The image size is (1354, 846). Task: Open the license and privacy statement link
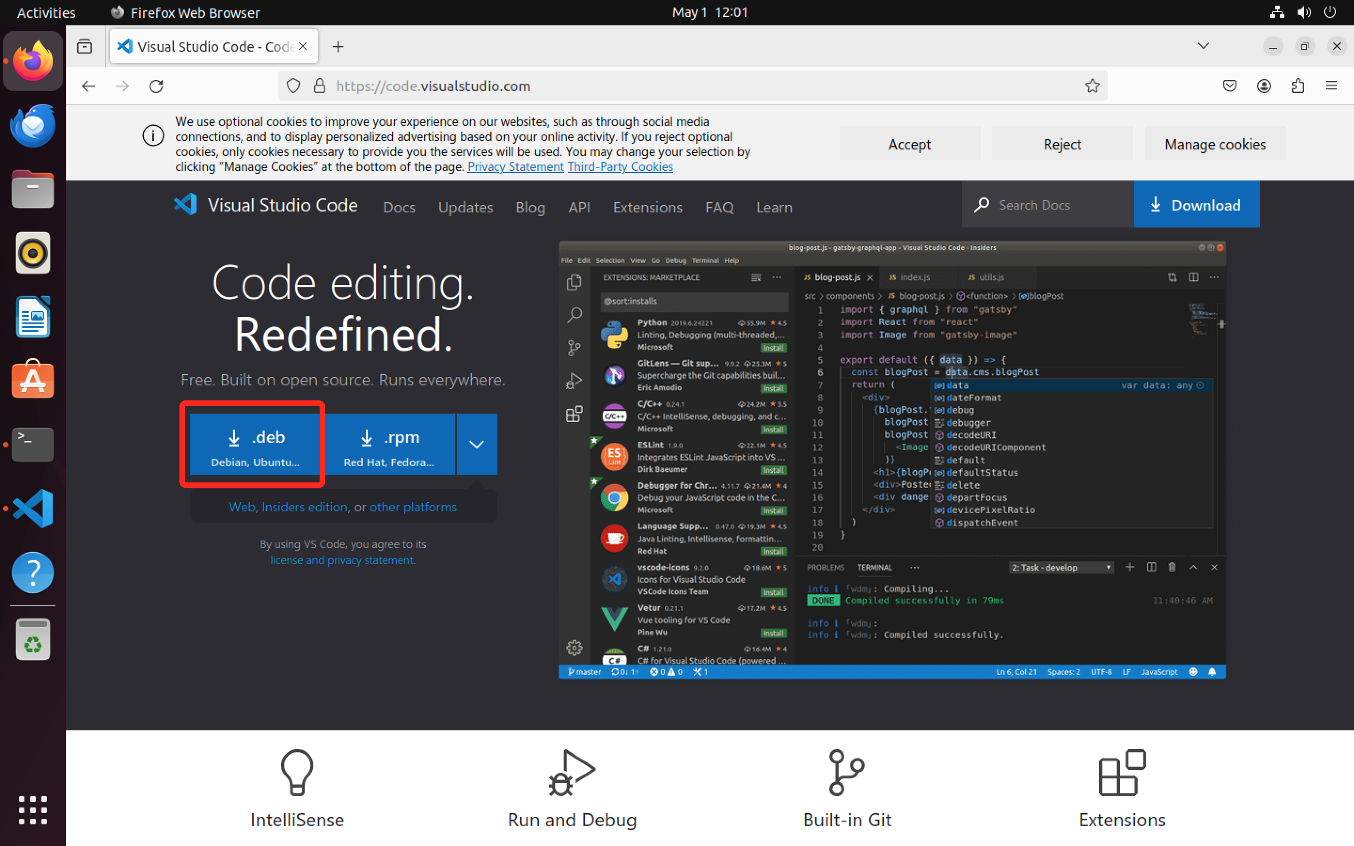point(342,560)
